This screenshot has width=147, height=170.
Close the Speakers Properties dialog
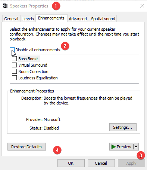[142, 6]
